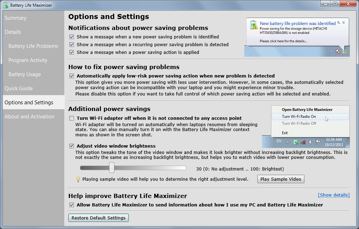Select Options and Settings in sidebar

point(34,102)
